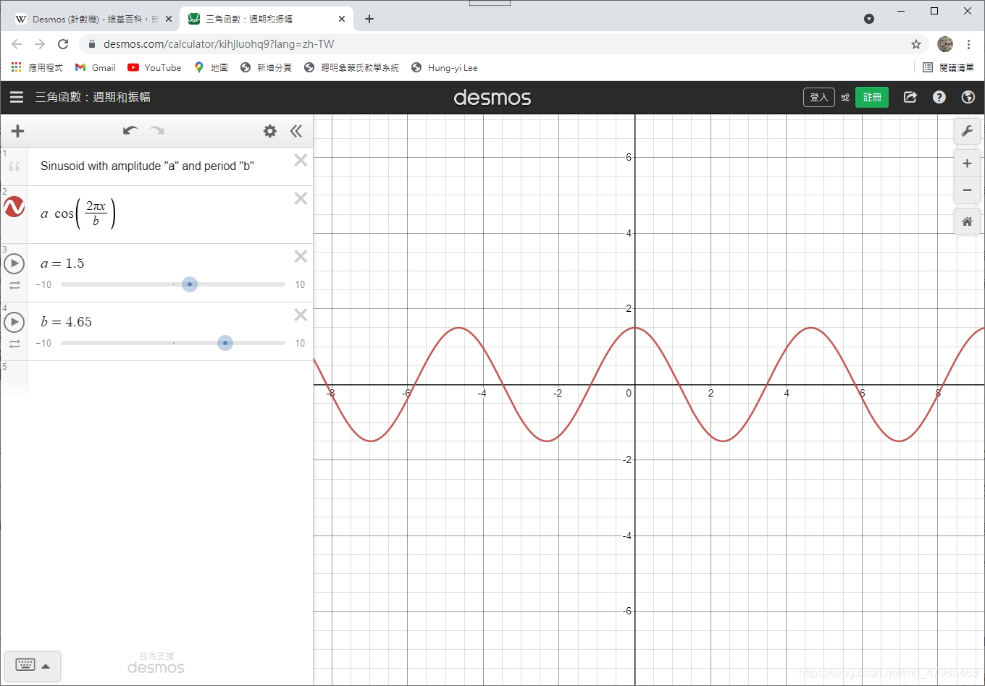Delete the a = 1.5 expression
Viewport: 985px width, 686px height.
[x=301, y=256]
